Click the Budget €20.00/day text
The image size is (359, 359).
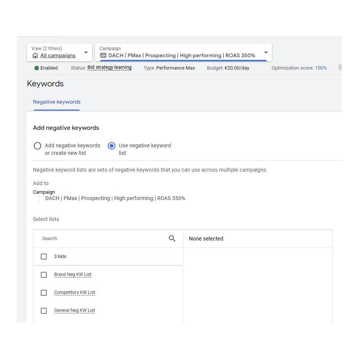(228, 68)
